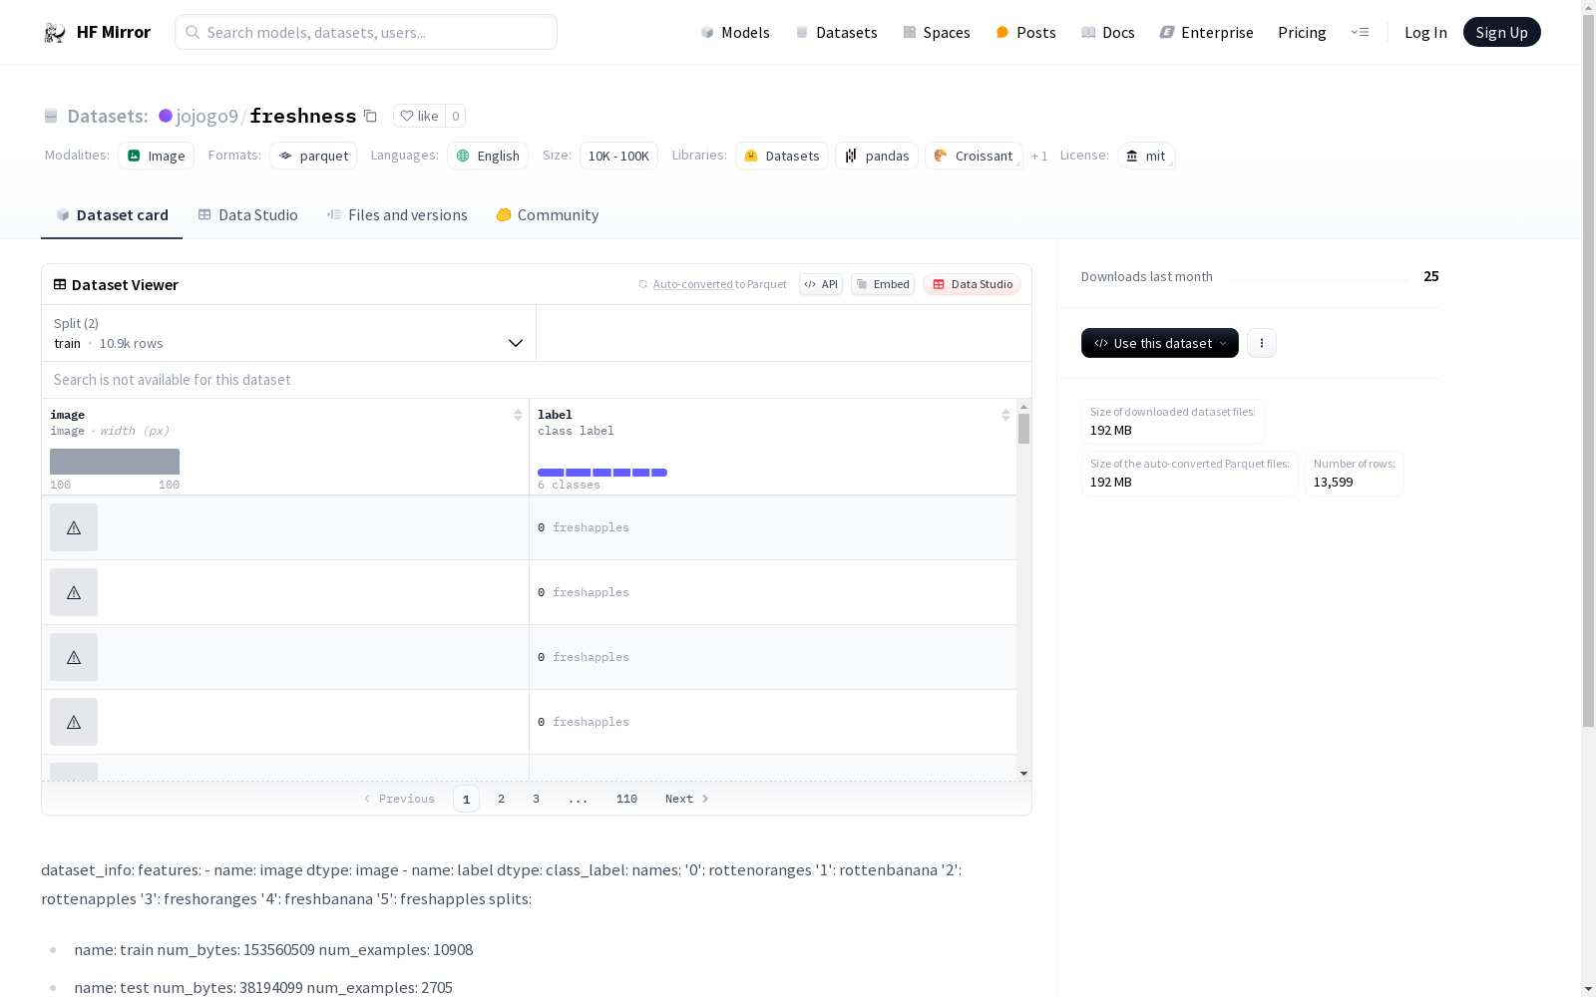Go to the Datasets nav item
Viewport: 1596px width, 997px height.
coord(836,32)
